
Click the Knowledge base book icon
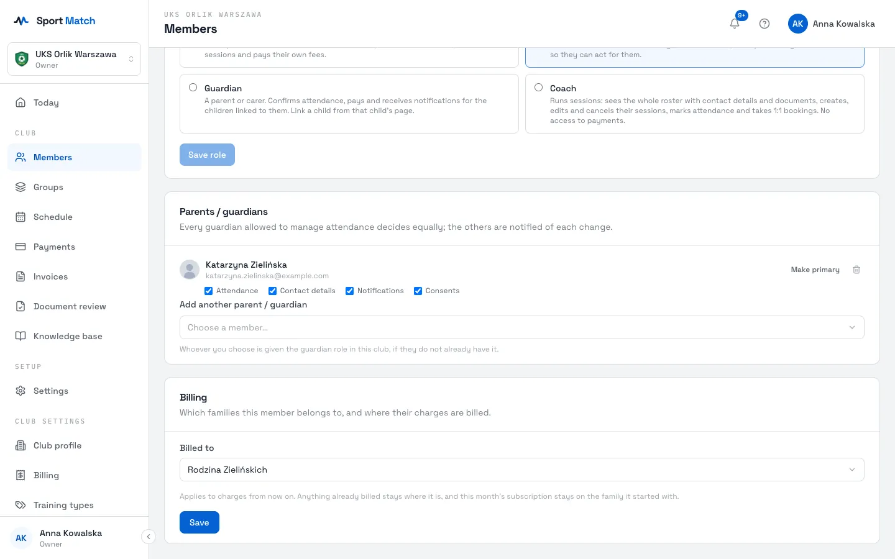(21, 336)
